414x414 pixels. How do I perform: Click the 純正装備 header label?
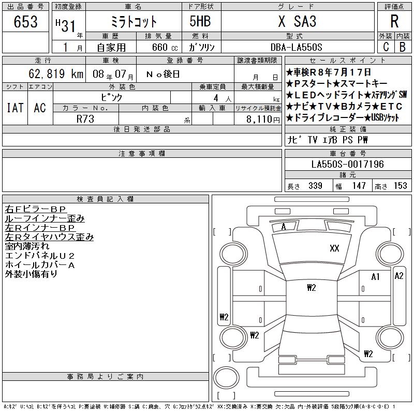[x=348, y=129]
